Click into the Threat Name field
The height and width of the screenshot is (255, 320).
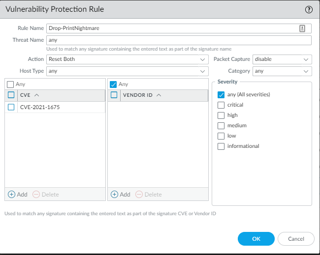pyautogui.click(x=177, y=40)
